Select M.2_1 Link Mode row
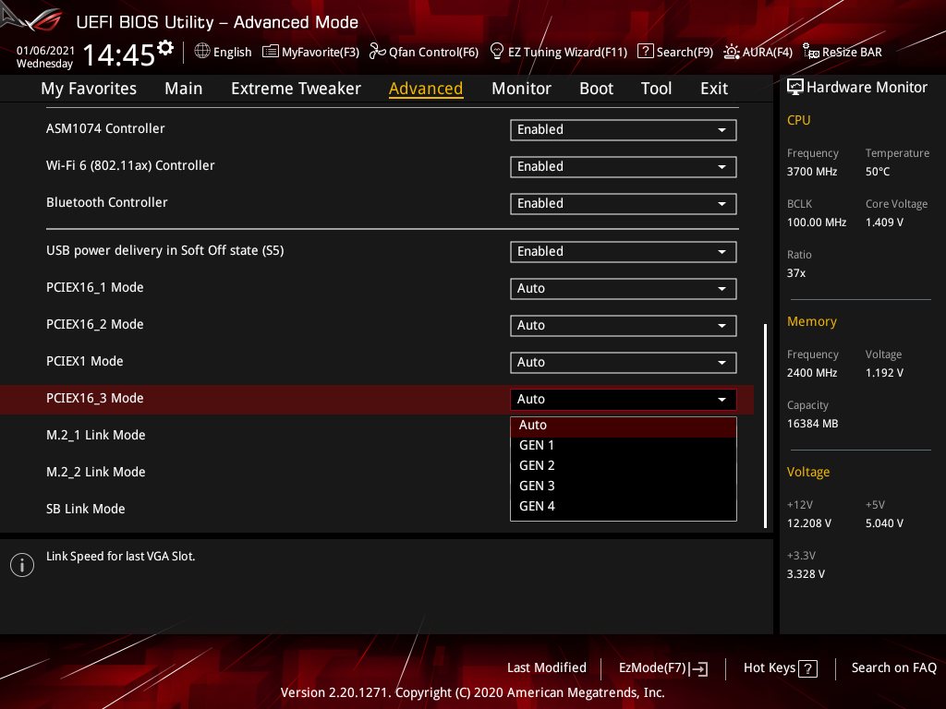 pos(95,436)
